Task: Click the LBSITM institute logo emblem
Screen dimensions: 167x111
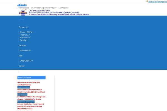Action: click(23, 12)
